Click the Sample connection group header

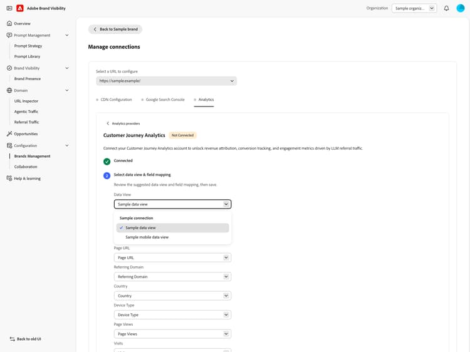[x=137, y=218]
